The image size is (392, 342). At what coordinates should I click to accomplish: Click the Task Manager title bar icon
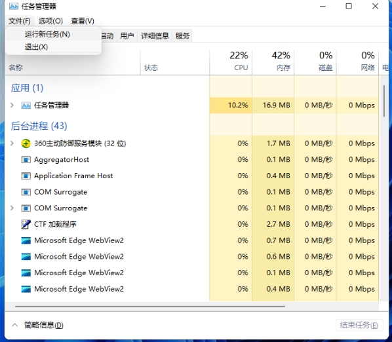(x=14, y=7)
